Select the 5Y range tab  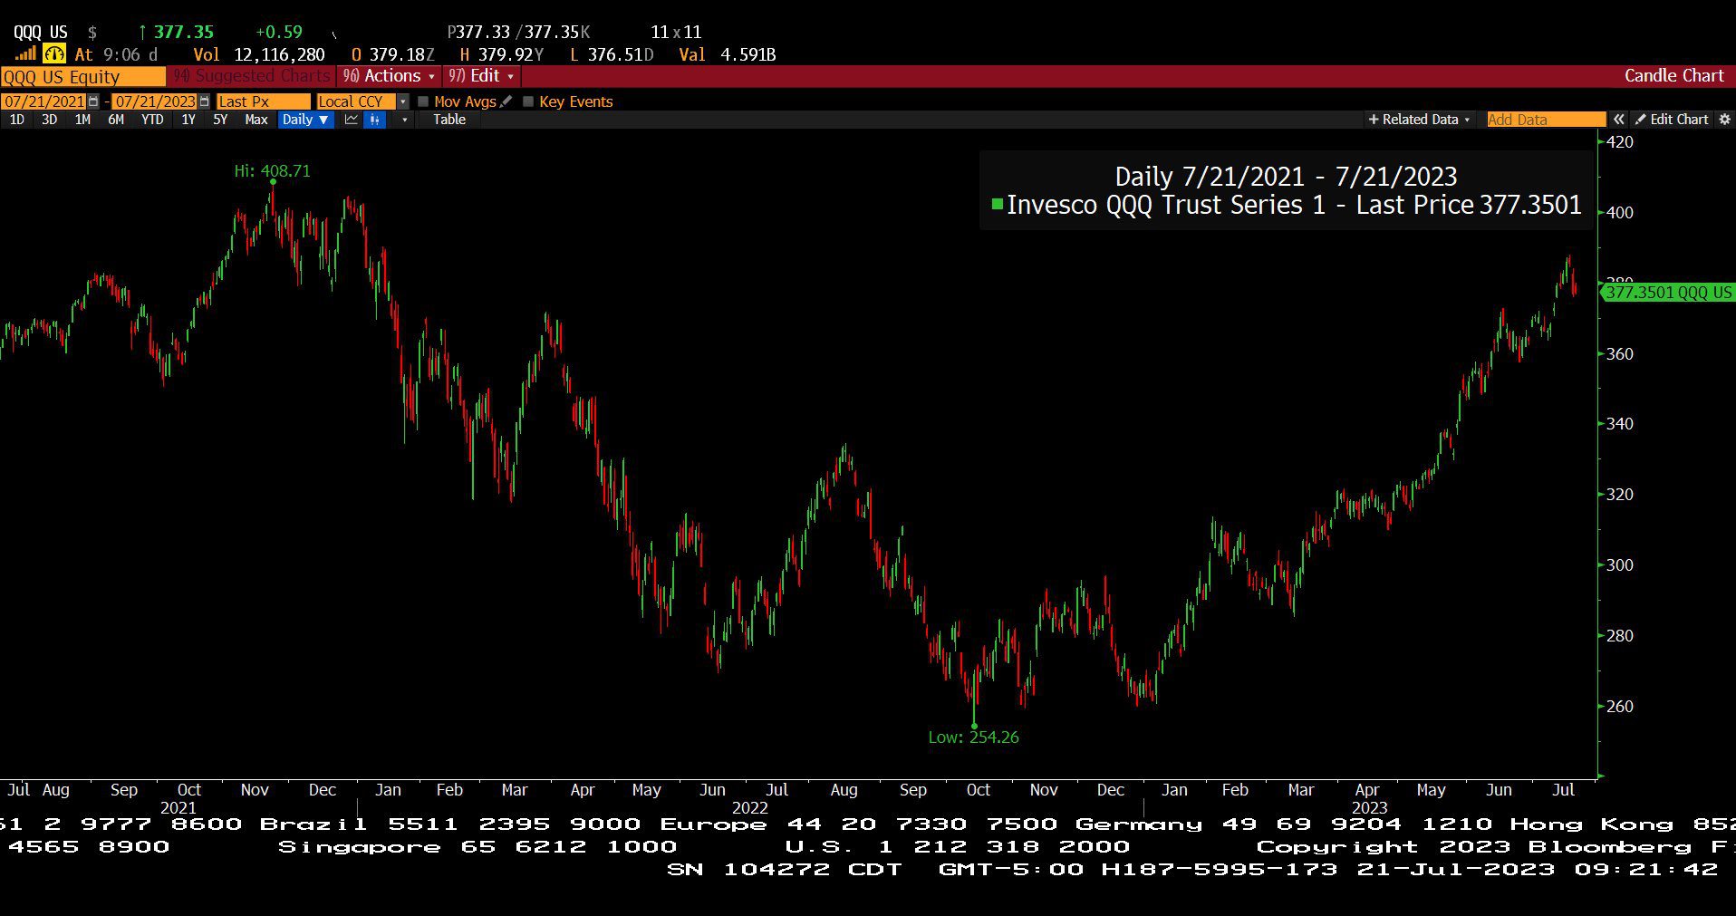[220, 120]
